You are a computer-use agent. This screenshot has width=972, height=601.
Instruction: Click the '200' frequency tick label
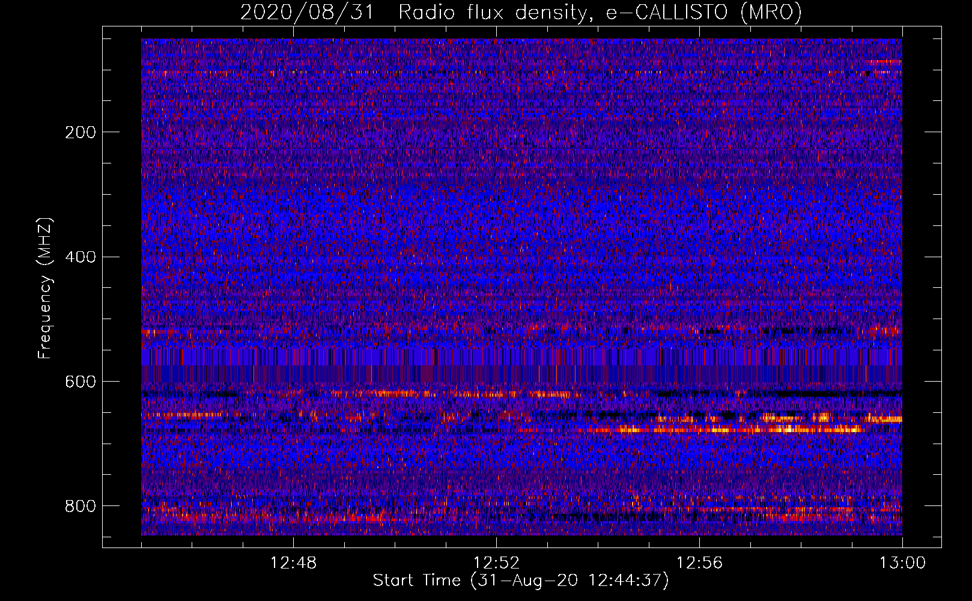click(80, 132)
